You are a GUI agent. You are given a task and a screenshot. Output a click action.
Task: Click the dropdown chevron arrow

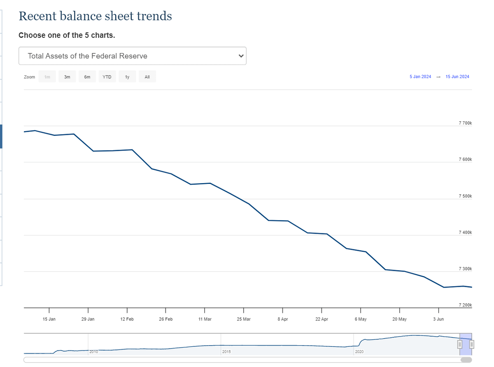[241, 56]
